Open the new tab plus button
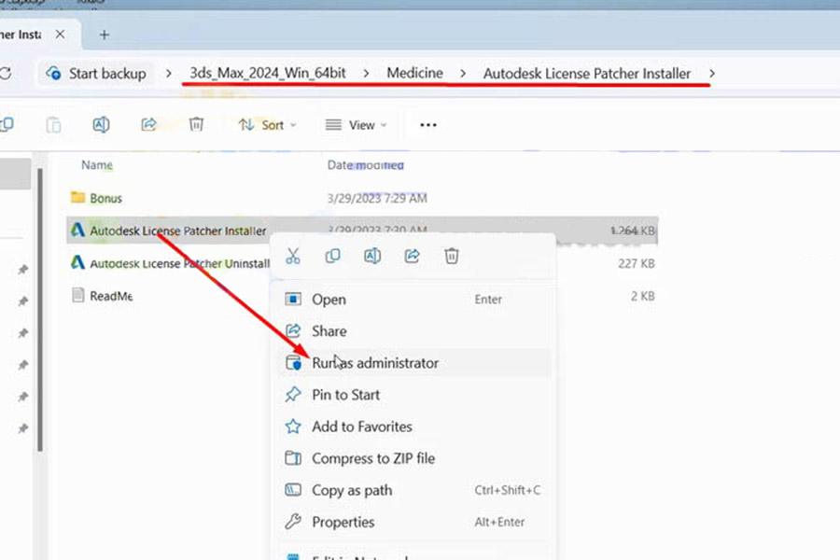The height and width of the screenshot is (560, 840). [x=105, y=35]
